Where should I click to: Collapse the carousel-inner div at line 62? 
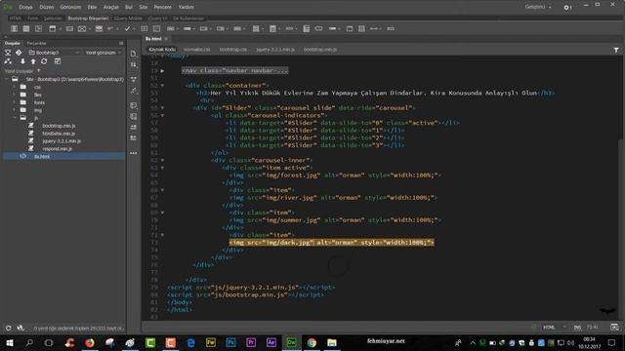click(x=162, y=160)
